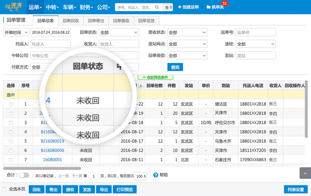Switch to the 回单发放 tab
Viewport: 311px width, 196px height.
146,21
